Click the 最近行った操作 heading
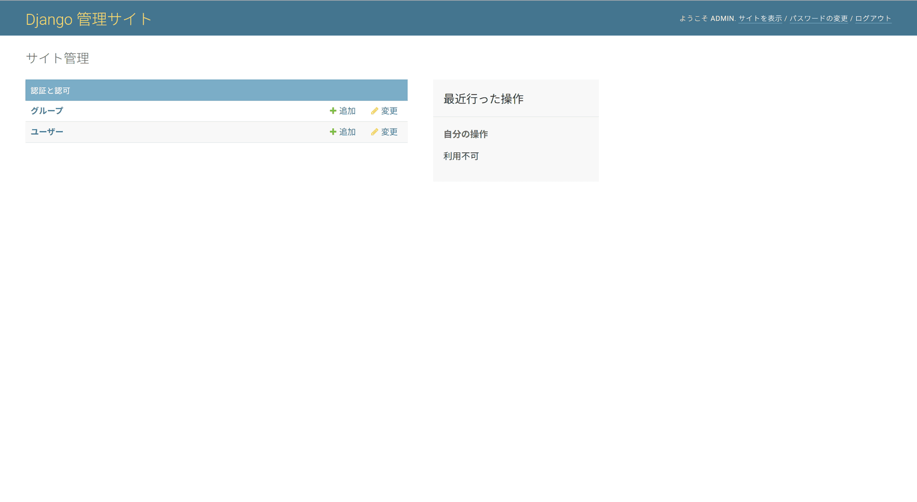This screenshot has height=502, width=917. 483,99
